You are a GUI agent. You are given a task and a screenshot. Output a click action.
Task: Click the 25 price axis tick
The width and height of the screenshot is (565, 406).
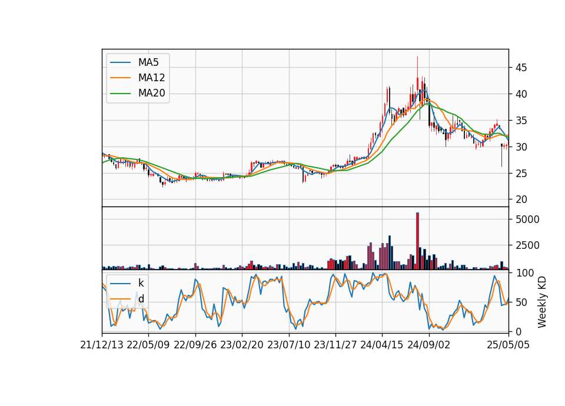point(521,174)
